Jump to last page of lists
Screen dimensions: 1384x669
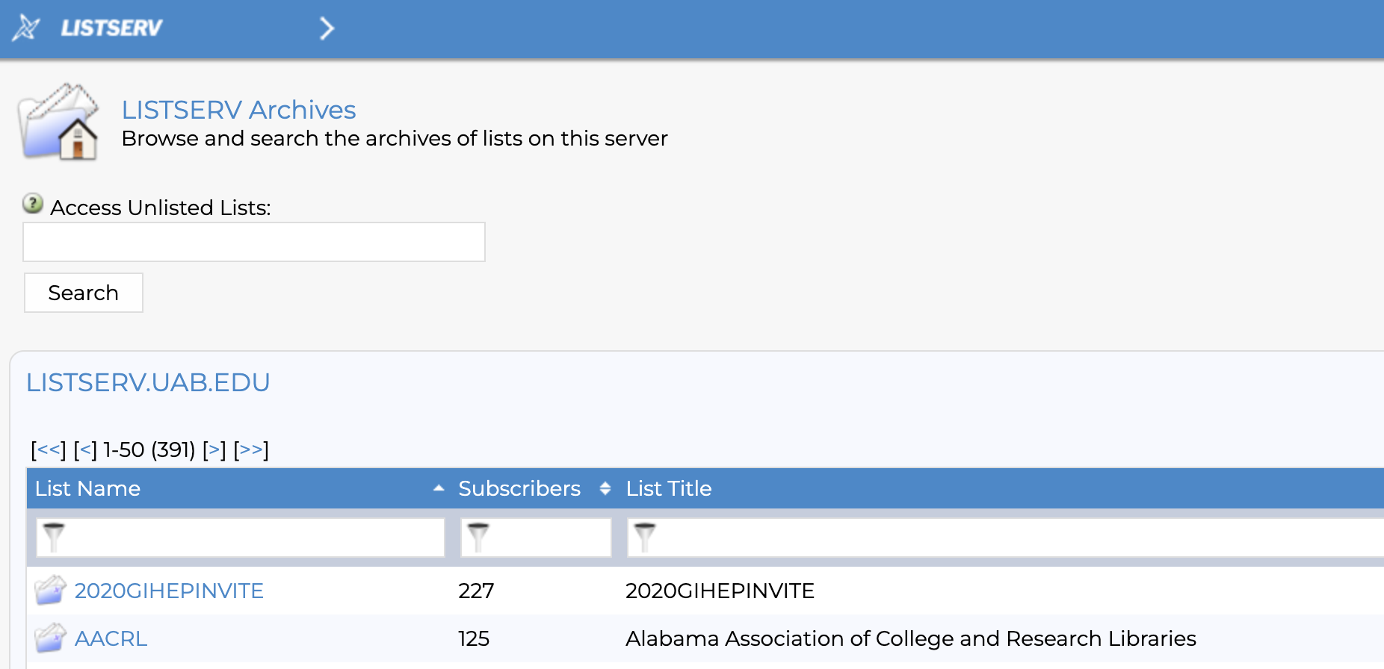coord(251,449)
